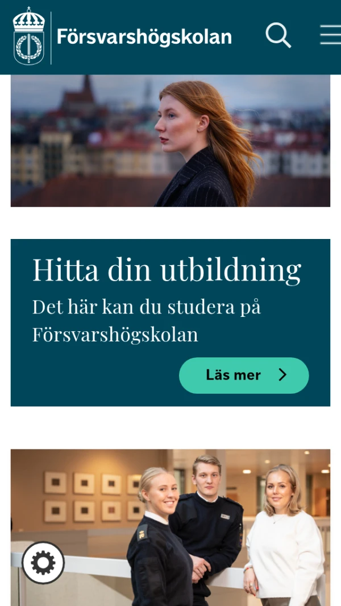This screenshot has width=341, height=606.
Task: Open the hamburger menu icon
Action: (331, 35)
